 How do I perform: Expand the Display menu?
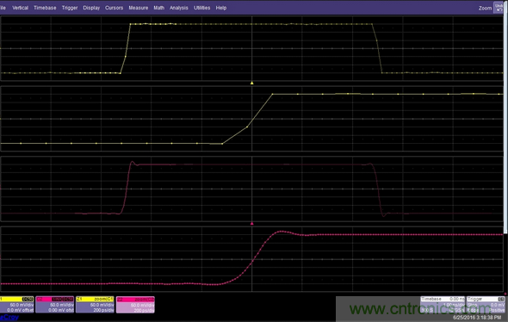(x=91, y=8)
